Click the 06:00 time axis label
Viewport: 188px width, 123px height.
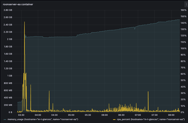(105, 115)
